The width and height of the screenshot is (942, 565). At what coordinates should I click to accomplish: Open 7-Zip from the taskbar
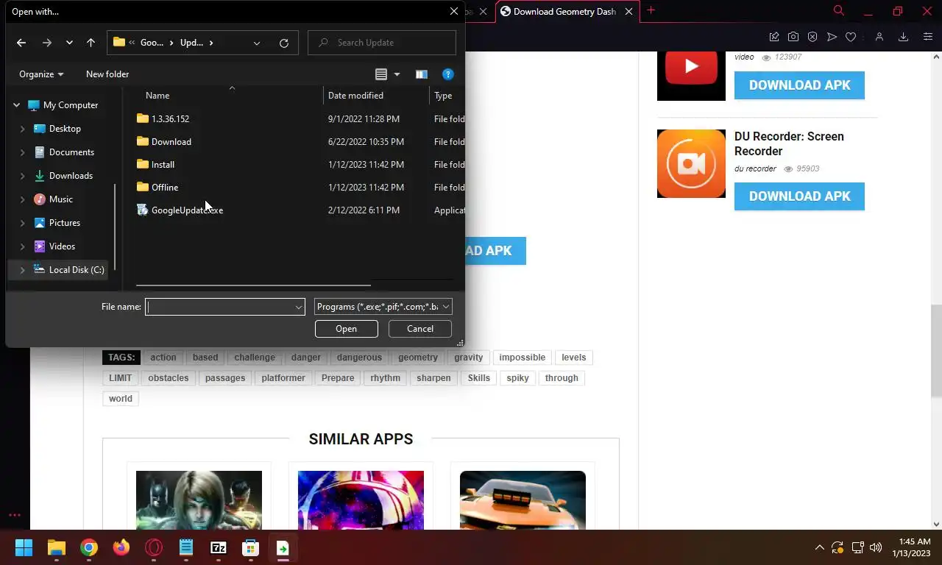219,548
